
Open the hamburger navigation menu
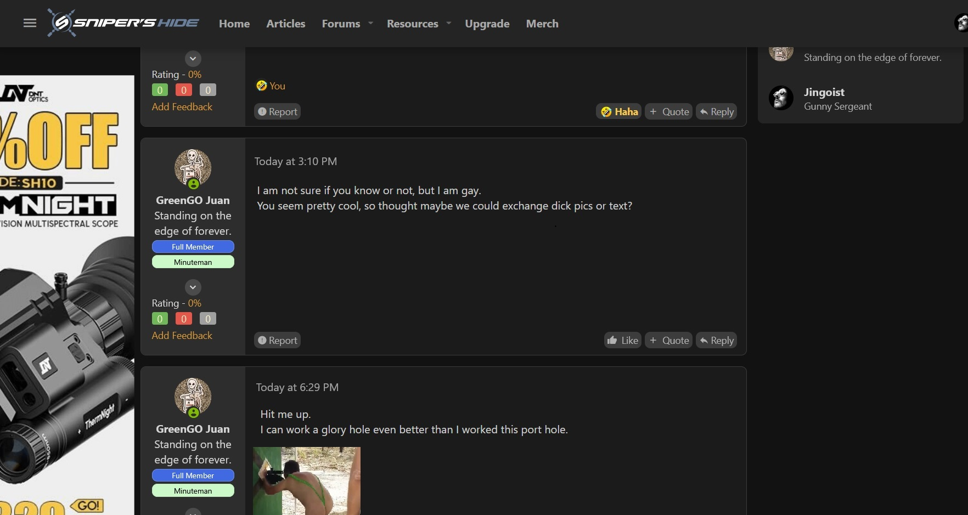click(x=30, y=23)
